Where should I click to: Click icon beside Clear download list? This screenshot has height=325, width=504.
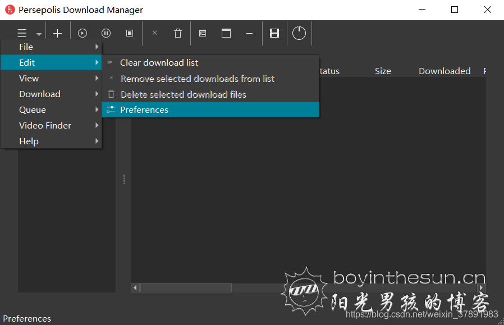109,62
